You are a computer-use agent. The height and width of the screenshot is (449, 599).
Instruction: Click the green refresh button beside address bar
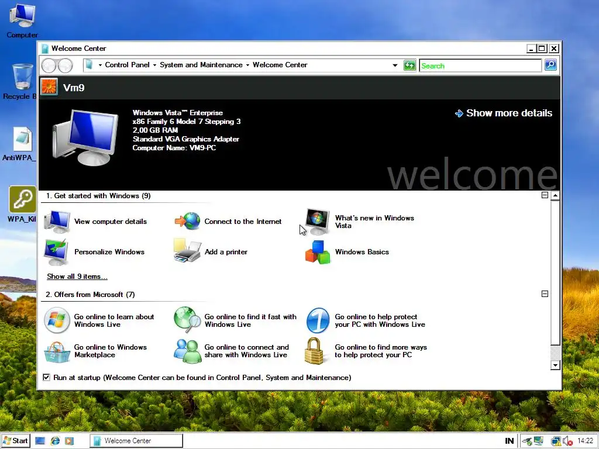click(x=409, y=65)
